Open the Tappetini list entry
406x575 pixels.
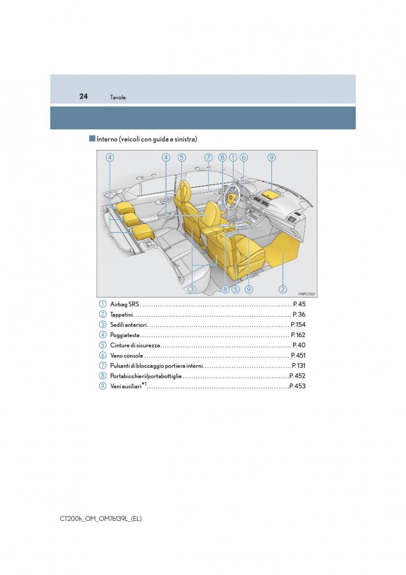(x=122, y=315)
